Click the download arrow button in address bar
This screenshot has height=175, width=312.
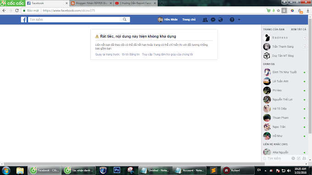click(284, 11)
